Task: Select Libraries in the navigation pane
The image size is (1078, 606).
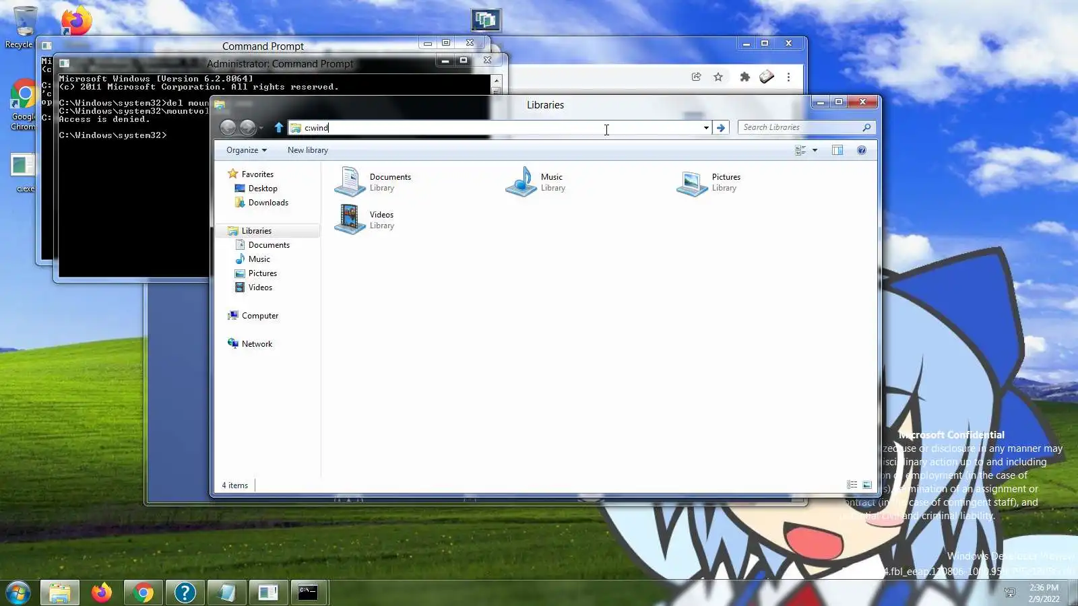Action: [257, 231]
